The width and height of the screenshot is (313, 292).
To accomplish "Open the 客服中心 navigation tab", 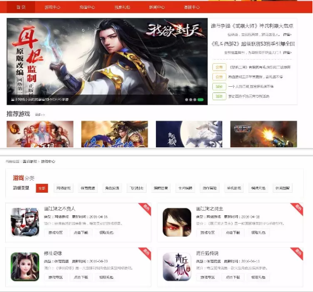I will coord(191,7).
